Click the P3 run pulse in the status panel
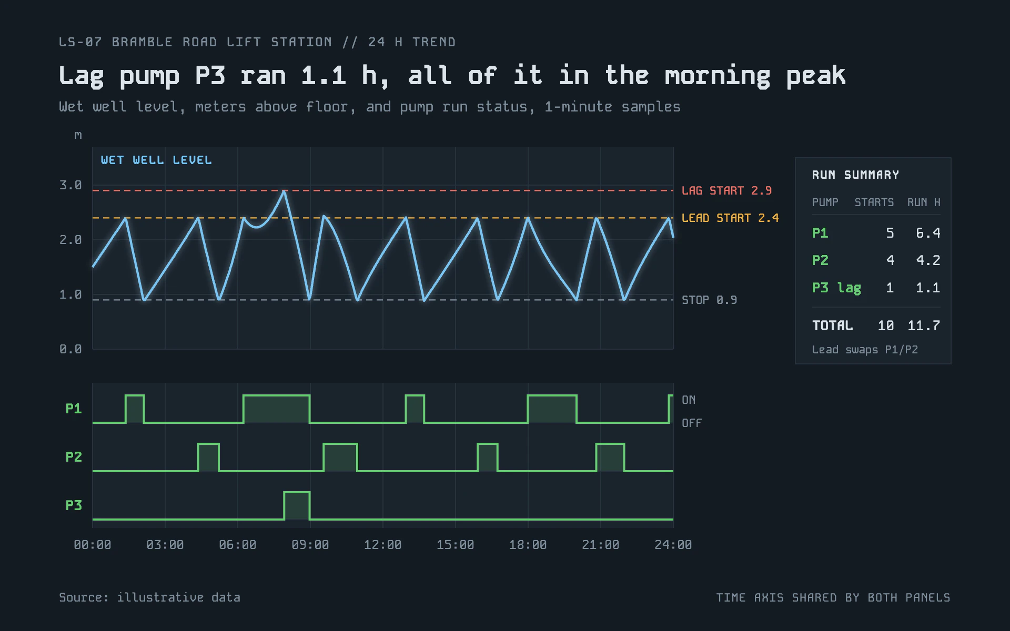 (x=297, y=506)
